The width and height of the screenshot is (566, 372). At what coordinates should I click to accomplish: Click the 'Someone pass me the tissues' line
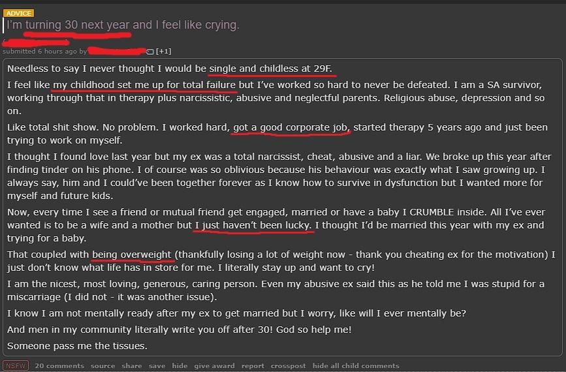(77, 346)
